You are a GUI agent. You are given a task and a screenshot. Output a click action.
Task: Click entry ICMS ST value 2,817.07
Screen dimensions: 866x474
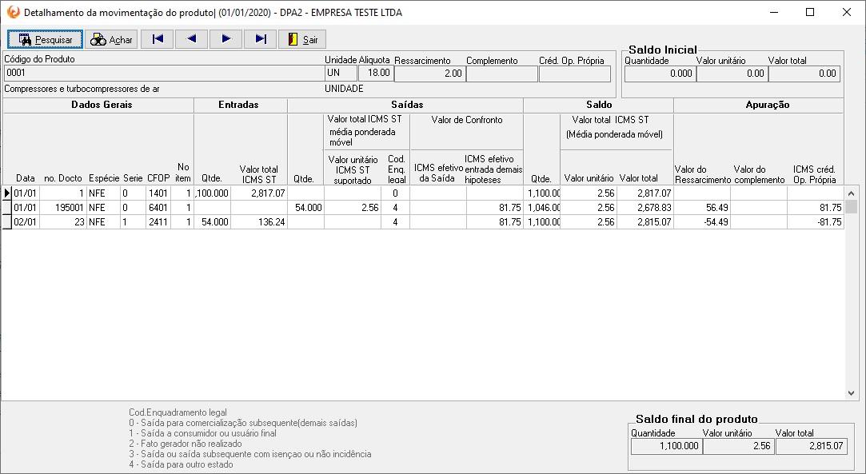point(258,193)
